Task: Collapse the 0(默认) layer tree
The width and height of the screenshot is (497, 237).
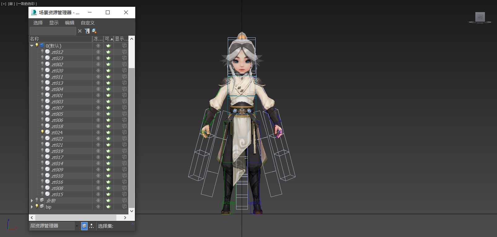Action: [x=32, y=46]
